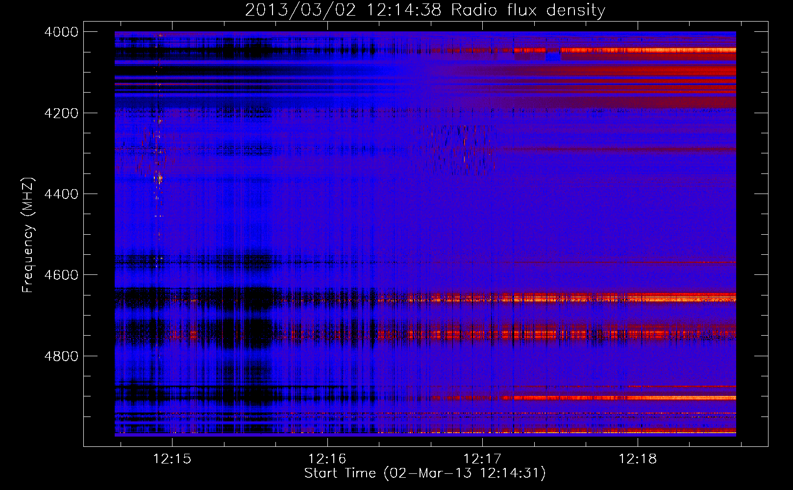Click the 4800 frequency axis label
793x490 pixels.
[61, 356]
